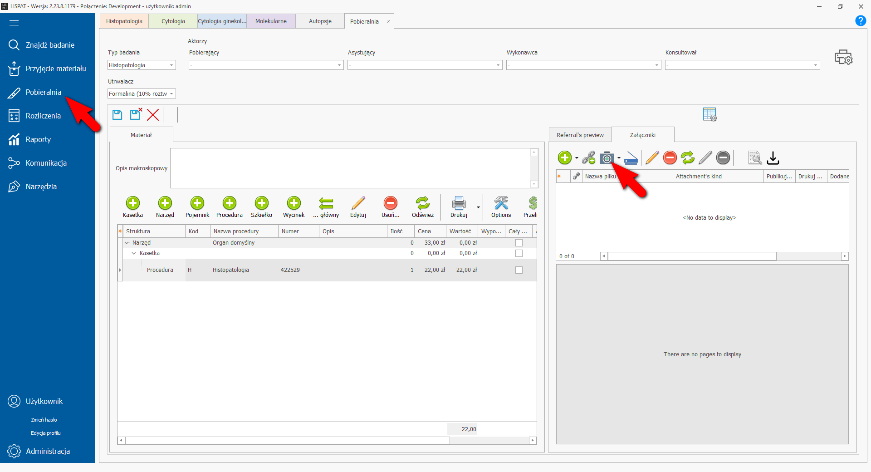Toggle checkbox in the Kasetka row
Viewport: 871px width, 472px height.
(519, 253)
